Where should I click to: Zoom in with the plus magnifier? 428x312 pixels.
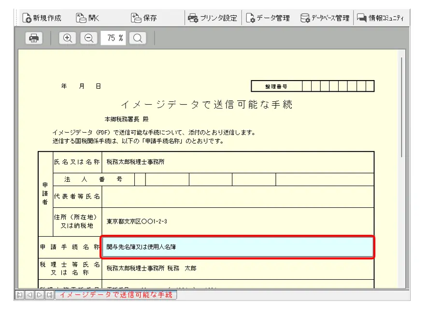click(x=68, y=38)
